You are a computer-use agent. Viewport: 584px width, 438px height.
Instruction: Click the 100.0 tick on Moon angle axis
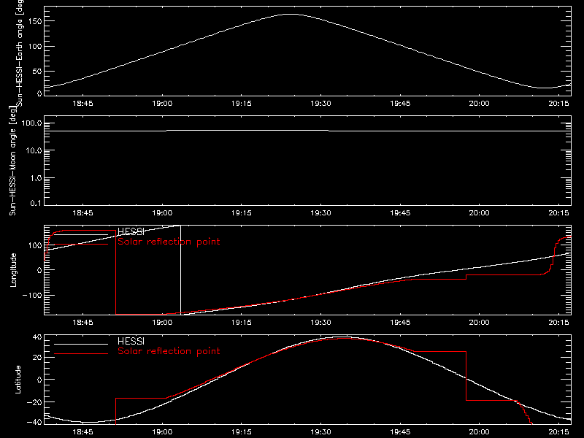coord(32,123)
